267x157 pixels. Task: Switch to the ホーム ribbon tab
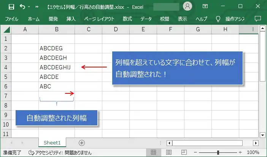tap(33, 19)
